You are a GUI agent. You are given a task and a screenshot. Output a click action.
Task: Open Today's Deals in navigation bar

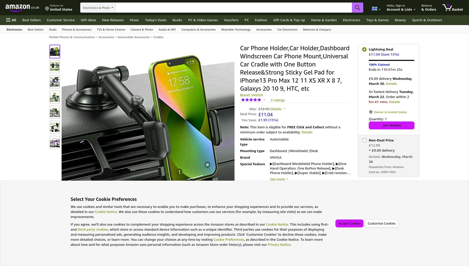pyautogui.click(x=155, y=20)
